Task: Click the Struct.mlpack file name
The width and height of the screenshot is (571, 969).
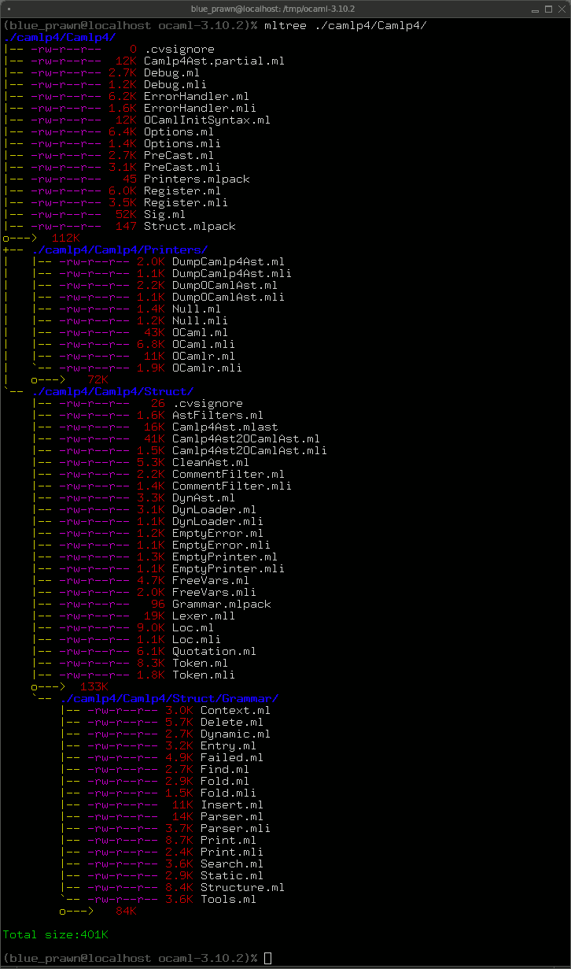Action: 190,226
